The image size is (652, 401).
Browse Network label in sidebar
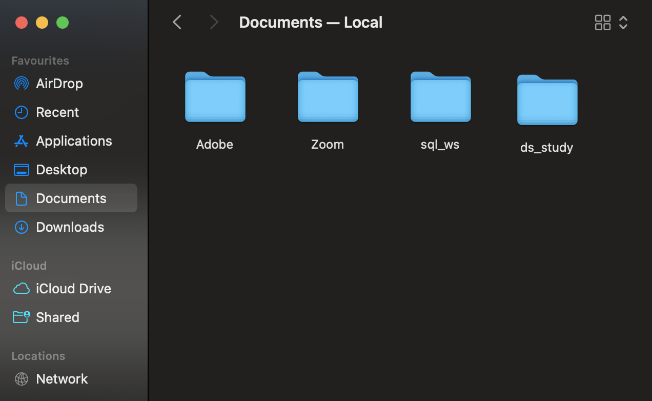pyautogui.click(x=62, y=379)
